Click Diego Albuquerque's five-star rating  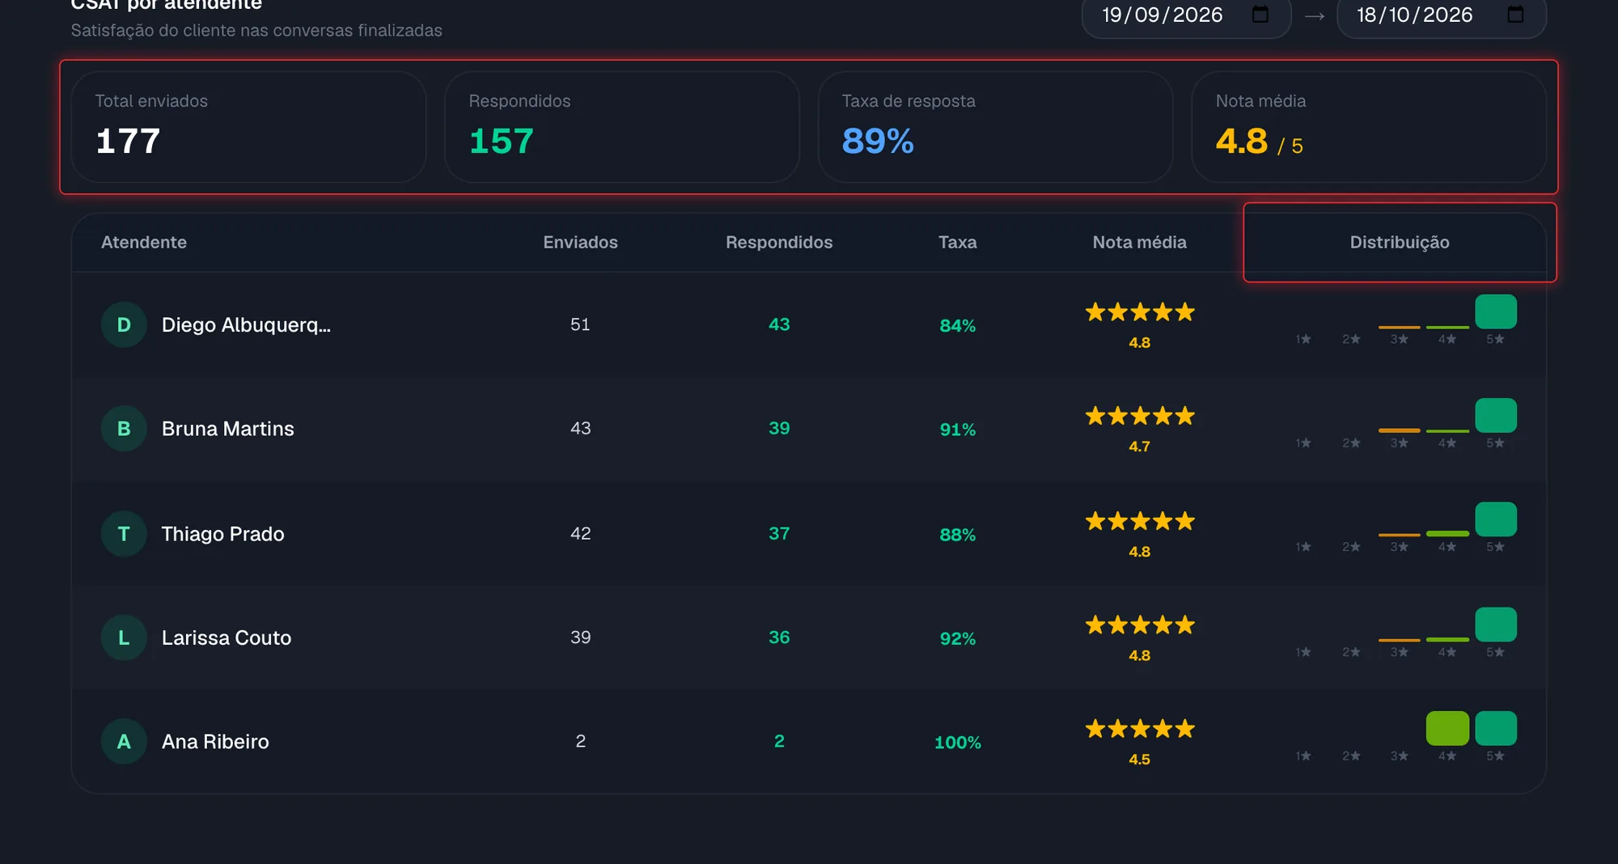coord(1140,312)
